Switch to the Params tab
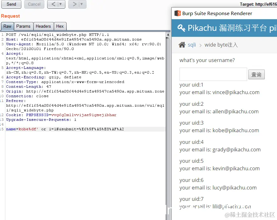Viewport: 277px width, 220px height. point(23,26)
